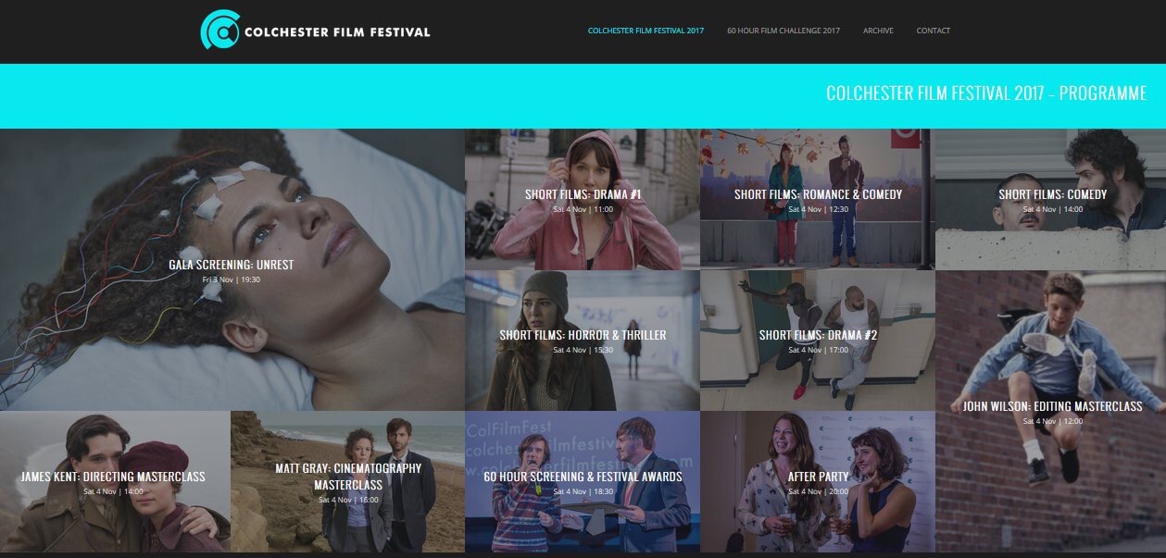The image size is (1166, 558).
Task: Open the 60 Hour Film Challenge 2017 menu
Action: pos(784,31)
